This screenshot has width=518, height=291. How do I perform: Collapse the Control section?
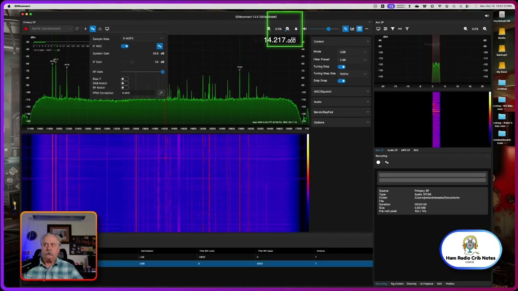pos(341,42)
